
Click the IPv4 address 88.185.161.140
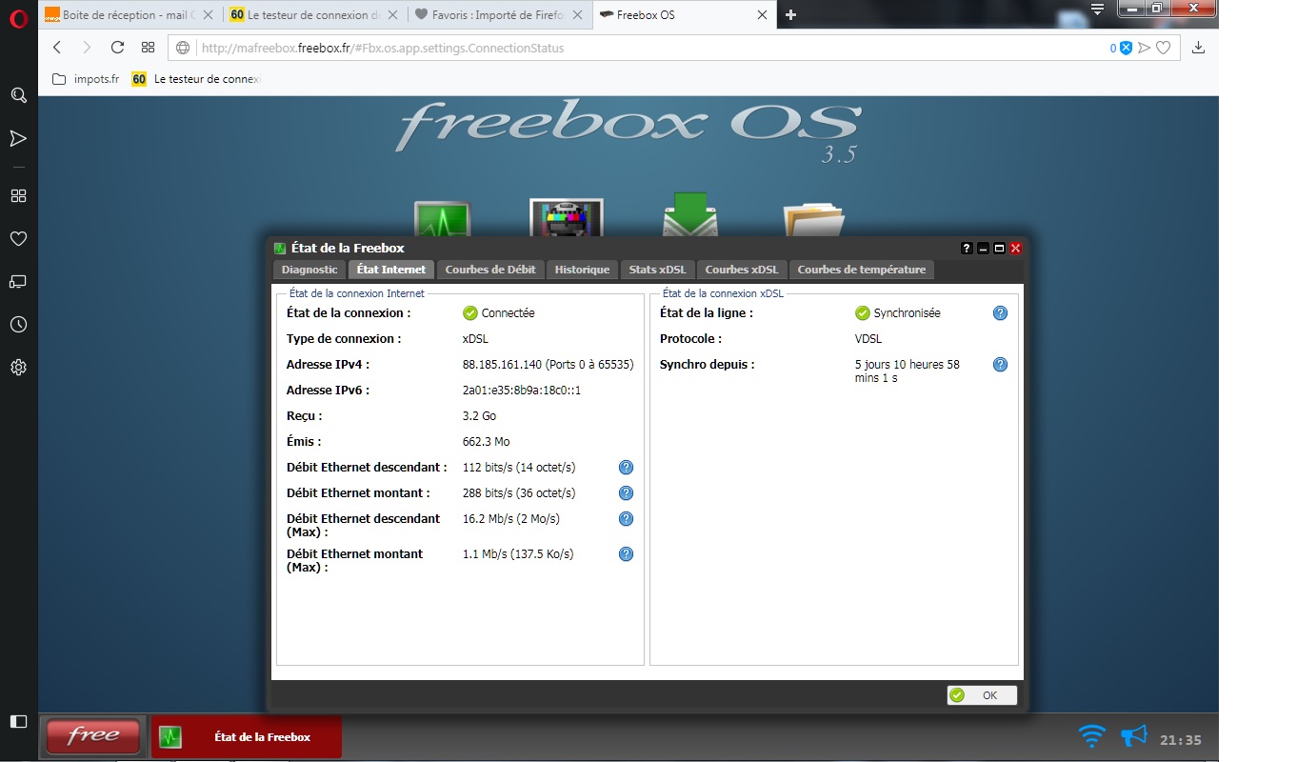[502, 364]
